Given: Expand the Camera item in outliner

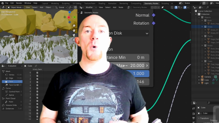Looking at the screenshot, I should point(199,77).
